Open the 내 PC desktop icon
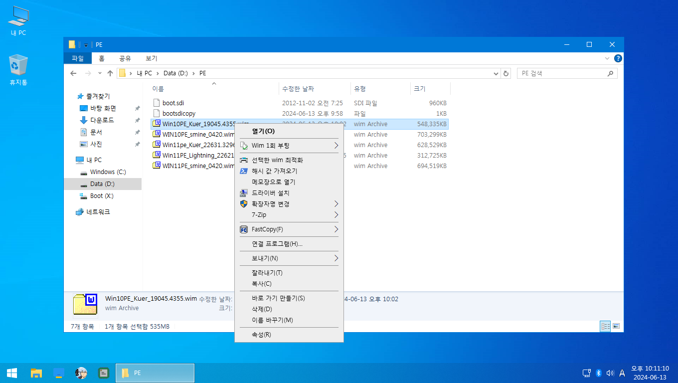 (x=18, y=21)
